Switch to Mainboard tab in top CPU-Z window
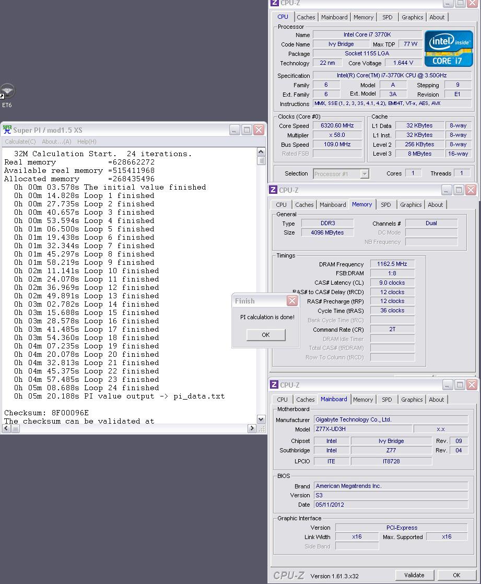The height and width of the screenshot is (584, 481). click(x=334, y=17)
